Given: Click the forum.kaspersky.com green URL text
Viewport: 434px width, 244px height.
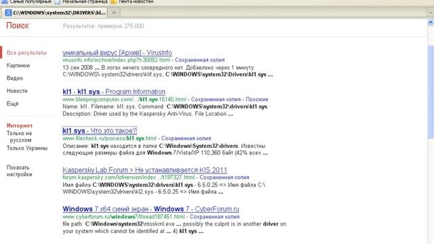Looking at the screenshot, I should point(128,178).
